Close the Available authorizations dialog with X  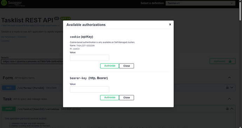coord(170,24)
